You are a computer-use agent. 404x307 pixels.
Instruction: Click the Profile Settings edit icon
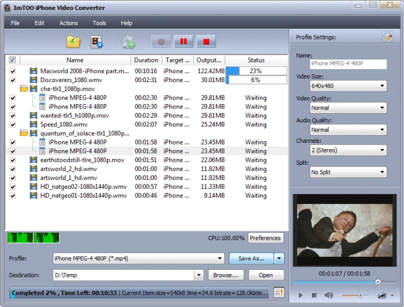pyautogui.click(x=387, y=37)
